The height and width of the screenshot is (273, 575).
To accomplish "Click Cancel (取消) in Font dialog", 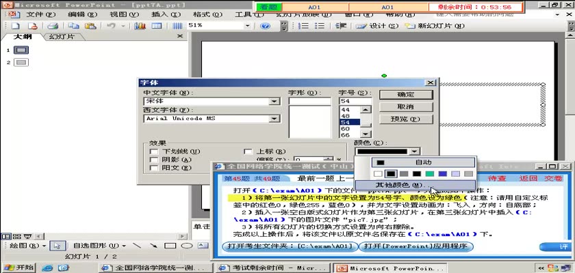I will (406, 106).
